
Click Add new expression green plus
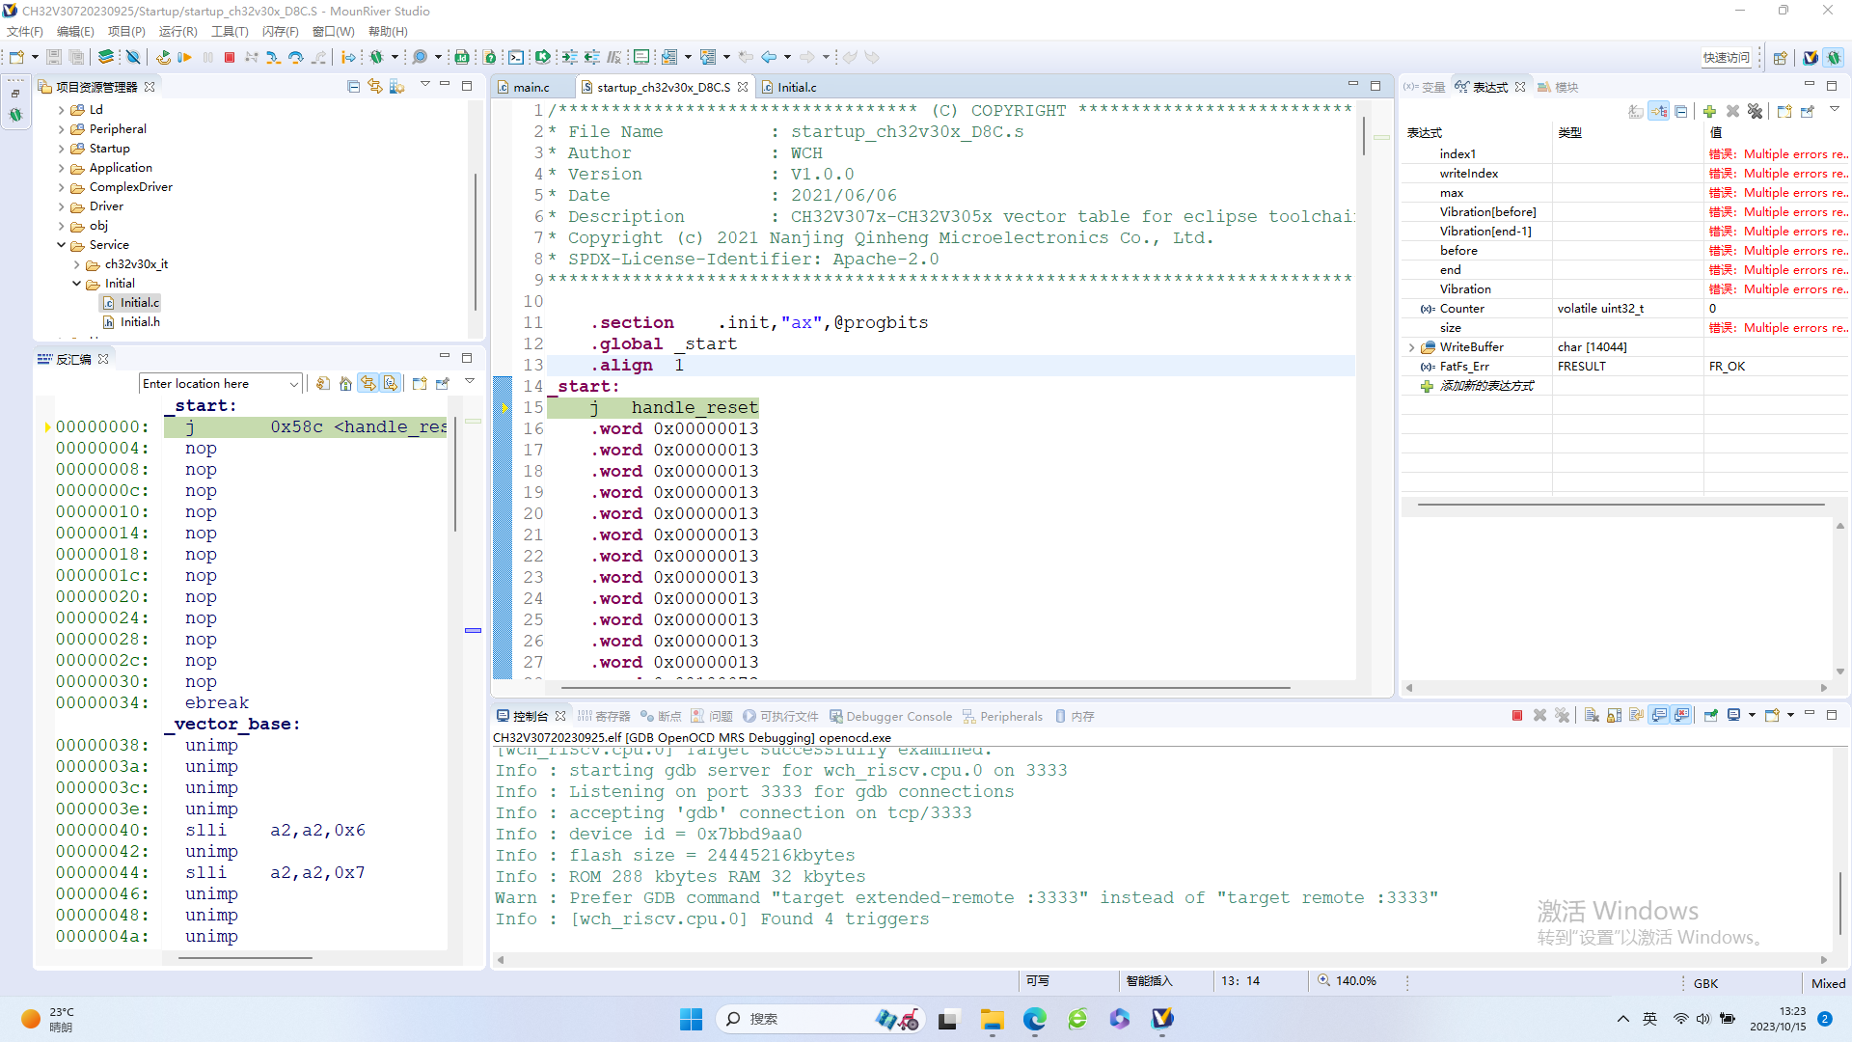pos(1709,111)
